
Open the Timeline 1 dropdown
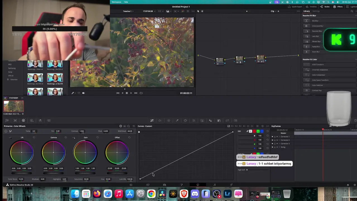tap(128, 11)
